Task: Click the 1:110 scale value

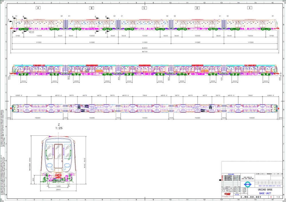Action: [x=225, y=188]
